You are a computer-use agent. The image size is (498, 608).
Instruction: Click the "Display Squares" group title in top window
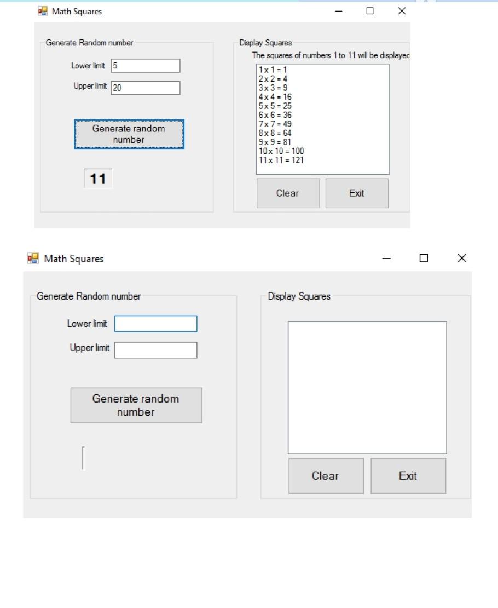point(265,43)
